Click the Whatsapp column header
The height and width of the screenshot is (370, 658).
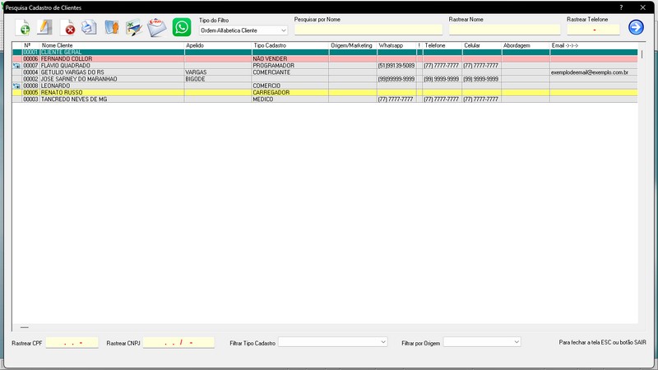pos(396,45)
